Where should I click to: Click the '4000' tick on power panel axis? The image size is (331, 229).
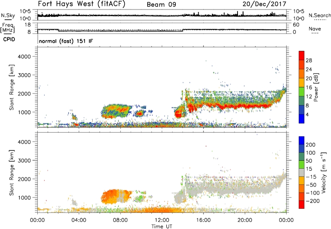tap(24, 57)
